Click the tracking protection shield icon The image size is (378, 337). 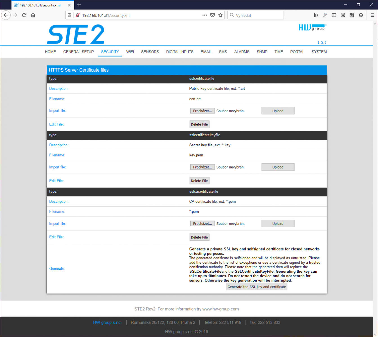click(x=70, y=15)
